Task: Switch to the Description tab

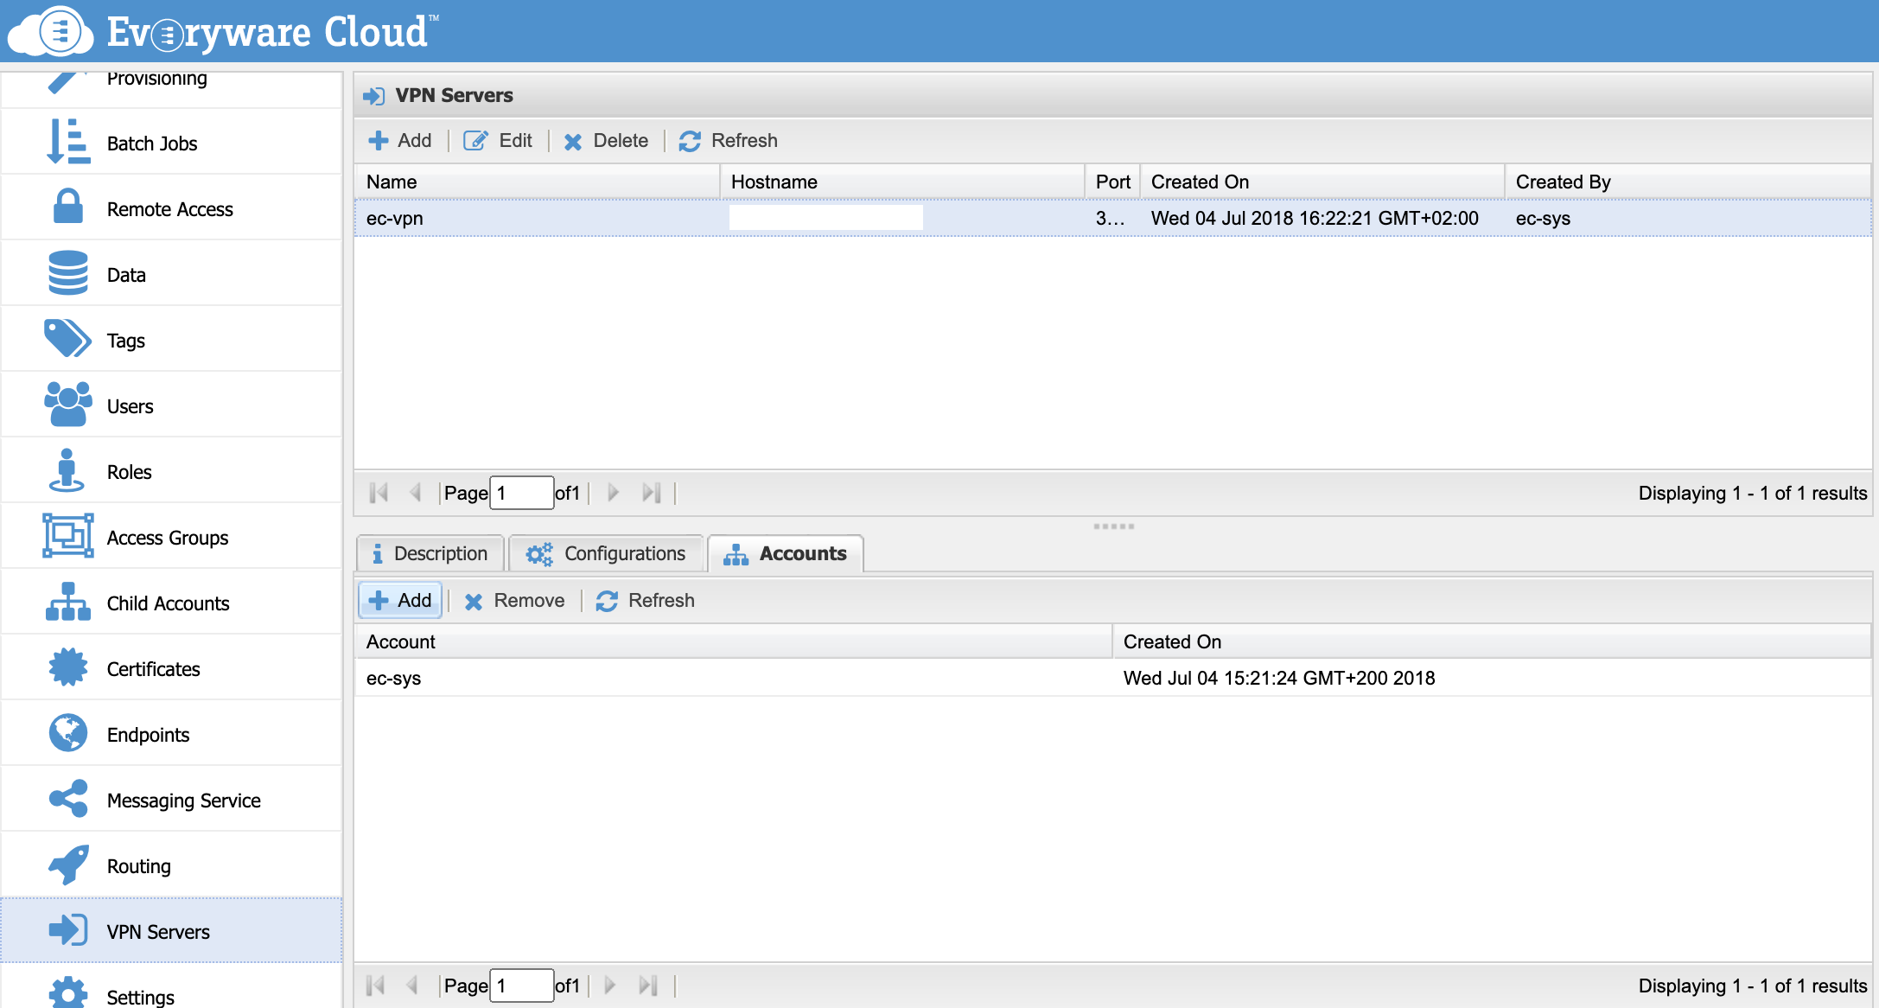Action: tap(430, 554)
